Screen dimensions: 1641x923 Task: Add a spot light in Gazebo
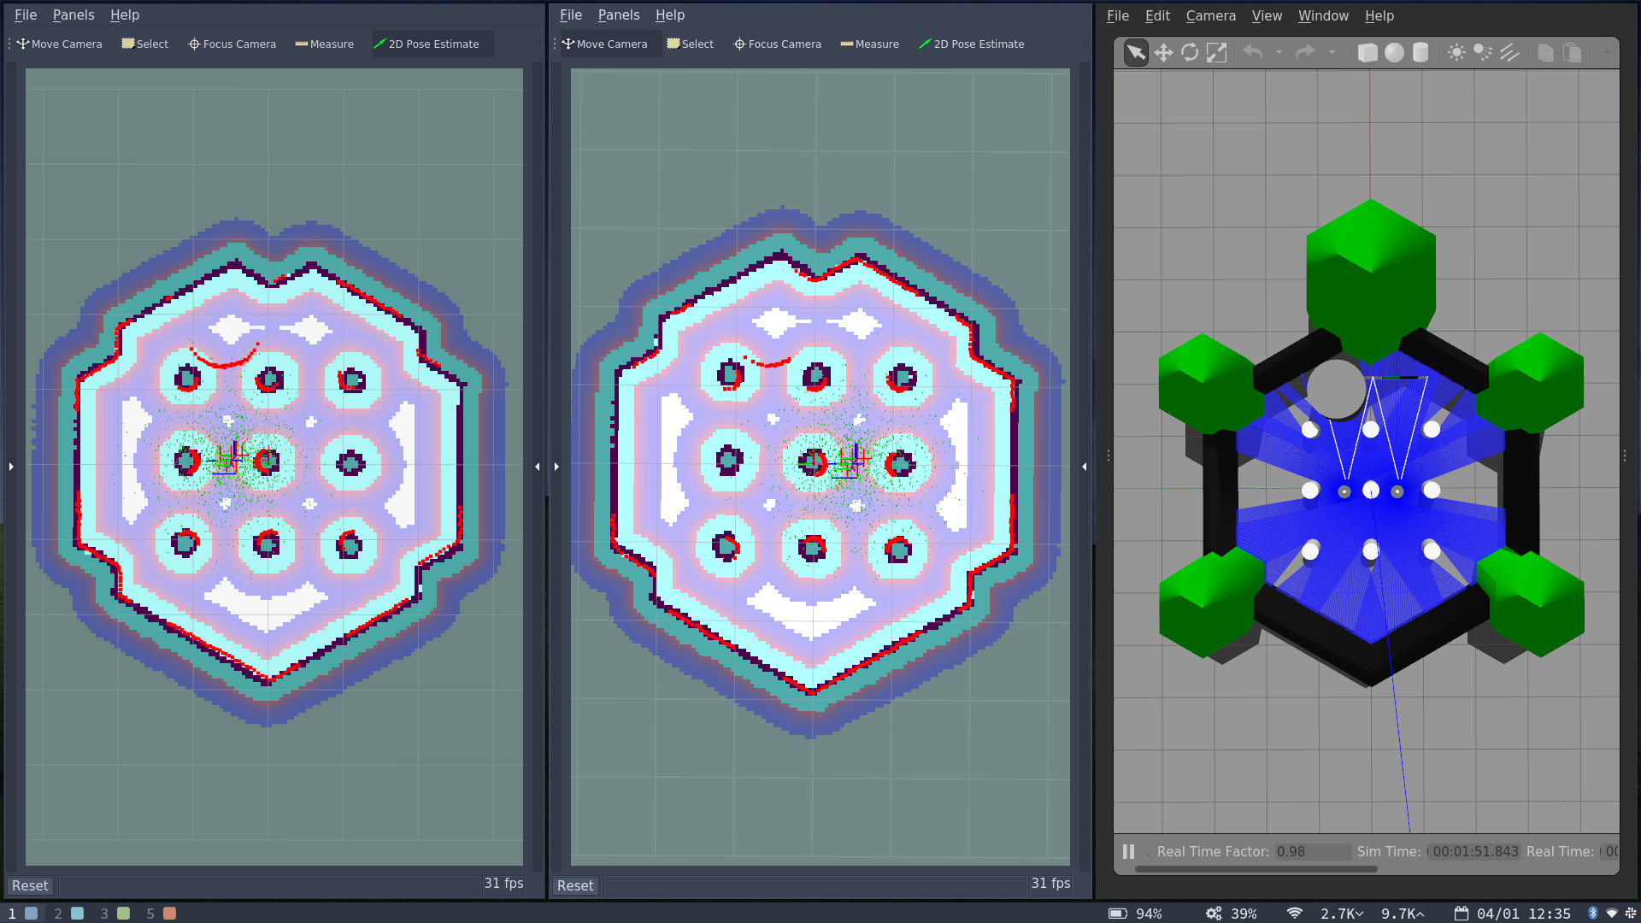point(1483,52)
